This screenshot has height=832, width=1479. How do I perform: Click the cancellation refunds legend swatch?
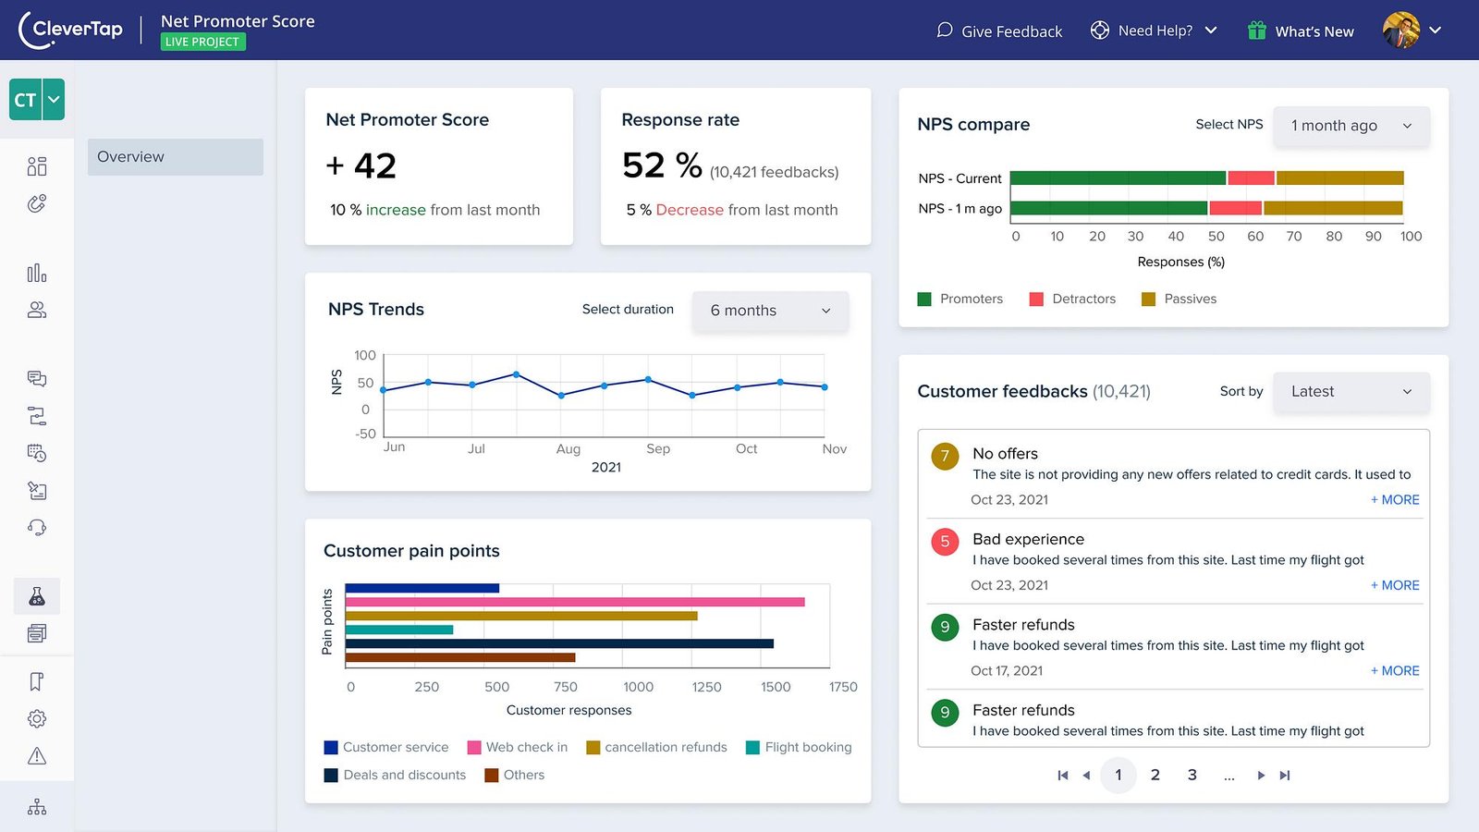[x=593, y=748]
